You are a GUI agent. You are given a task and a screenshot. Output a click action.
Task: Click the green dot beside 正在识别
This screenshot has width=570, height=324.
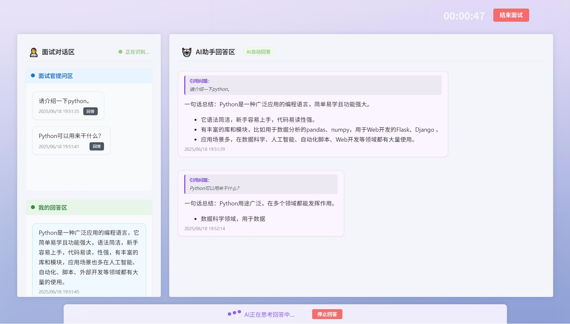pyautogui.click(x=120, y=52)
